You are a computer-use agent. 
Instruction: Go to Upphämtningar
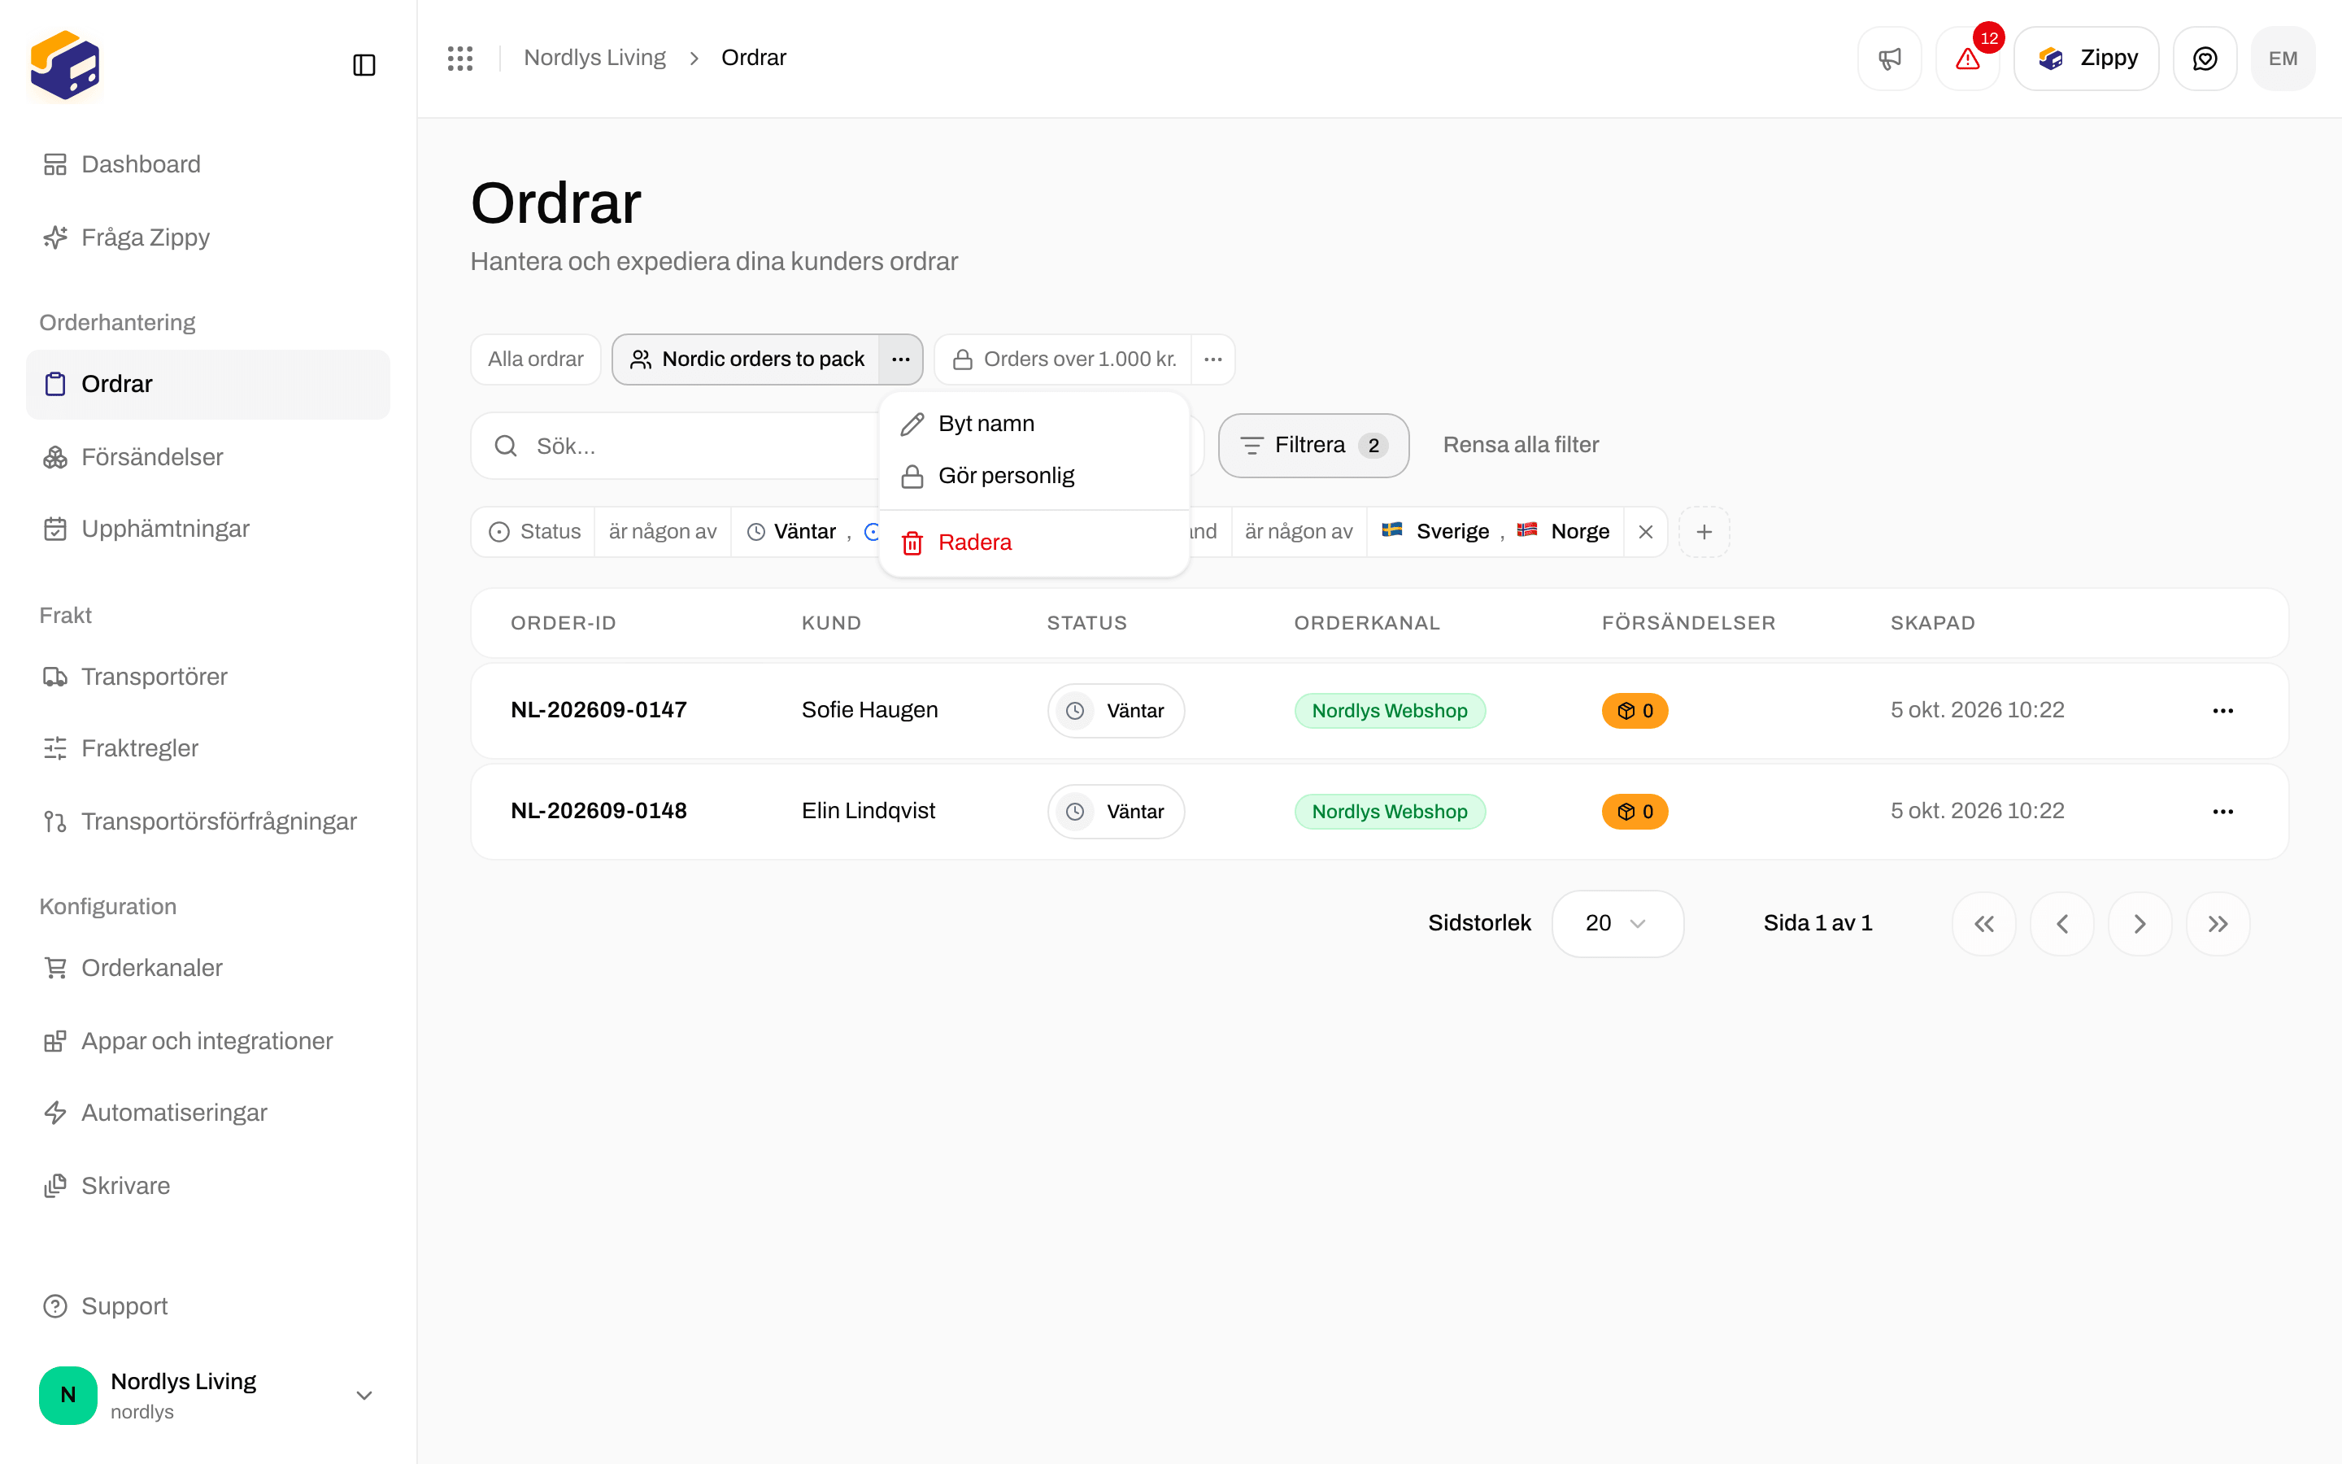click(x=208, y=529)
